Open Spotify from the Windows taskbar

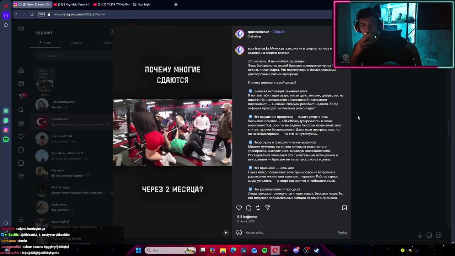(265, 250)
